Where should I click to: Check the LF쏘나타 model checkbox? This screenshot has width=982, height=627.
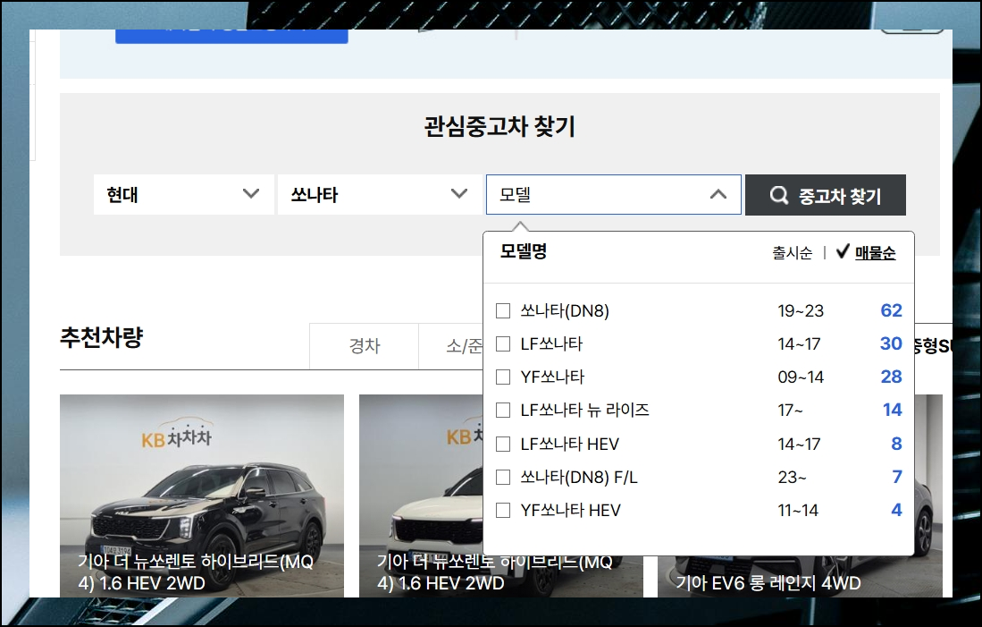[x=503, y=343]
